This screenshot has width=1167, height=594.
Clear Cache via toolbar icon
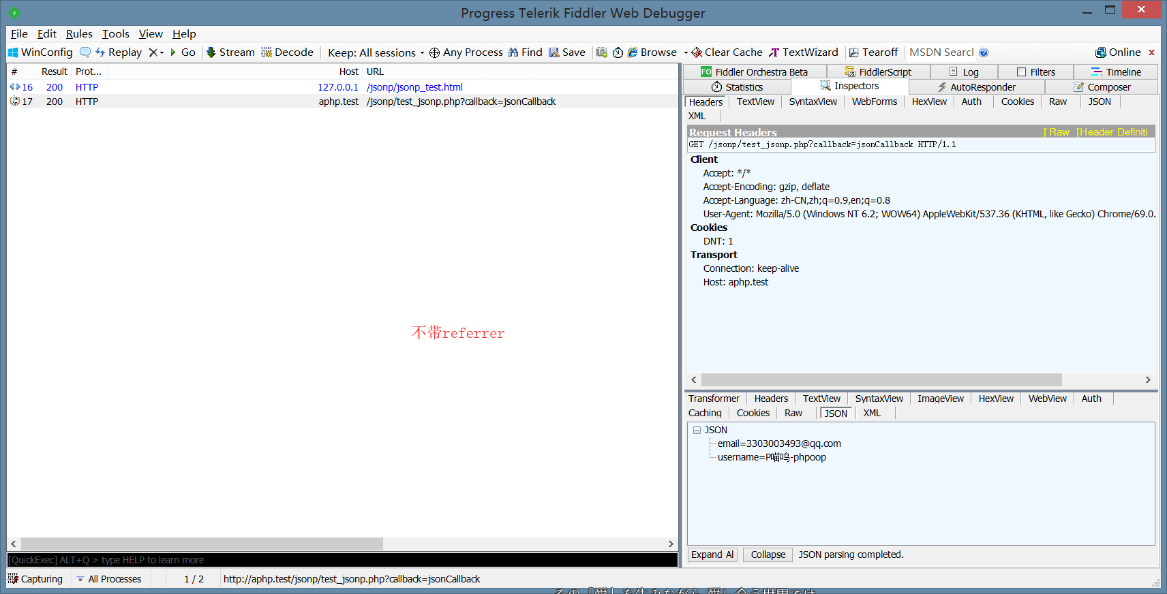click(x=727, y=52)
